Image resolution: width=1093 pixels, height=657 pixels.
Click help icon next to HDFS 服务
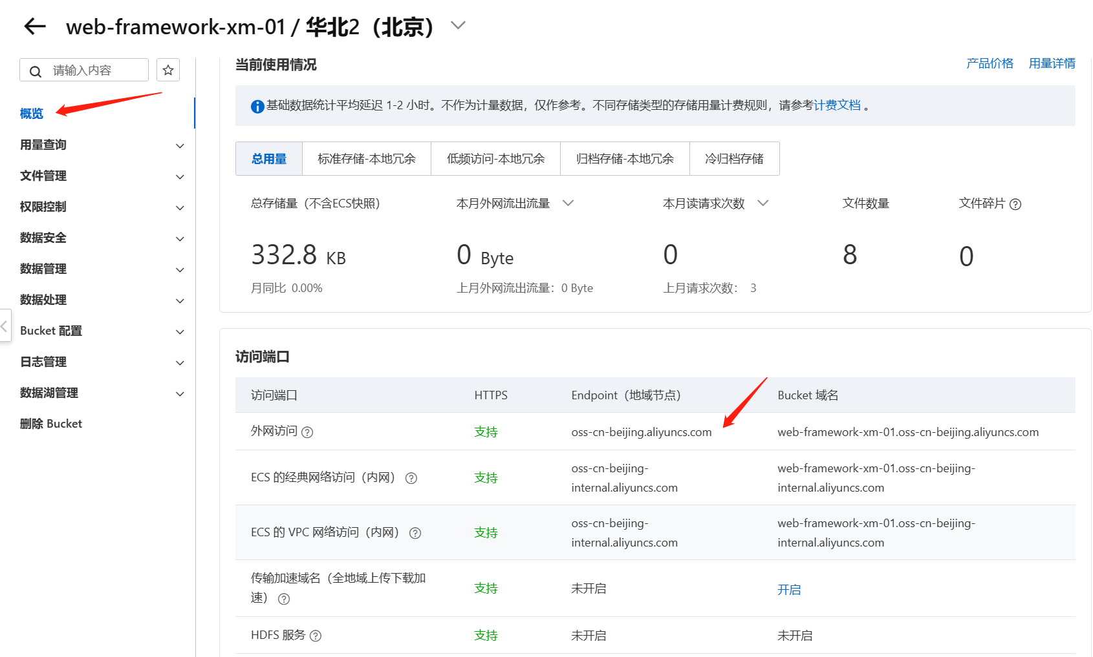316,635
